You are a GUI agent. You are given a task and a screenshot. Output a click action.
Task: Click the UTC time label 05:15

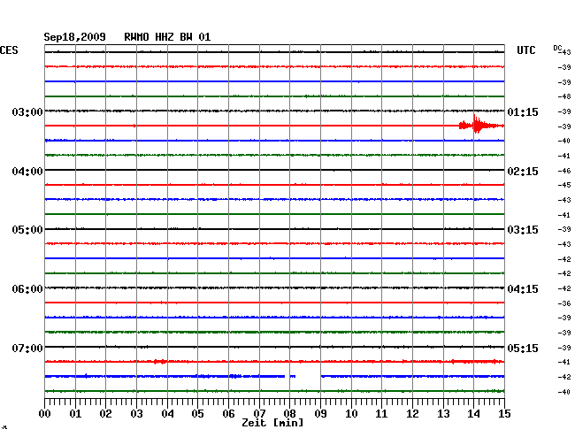coord(523,348)
